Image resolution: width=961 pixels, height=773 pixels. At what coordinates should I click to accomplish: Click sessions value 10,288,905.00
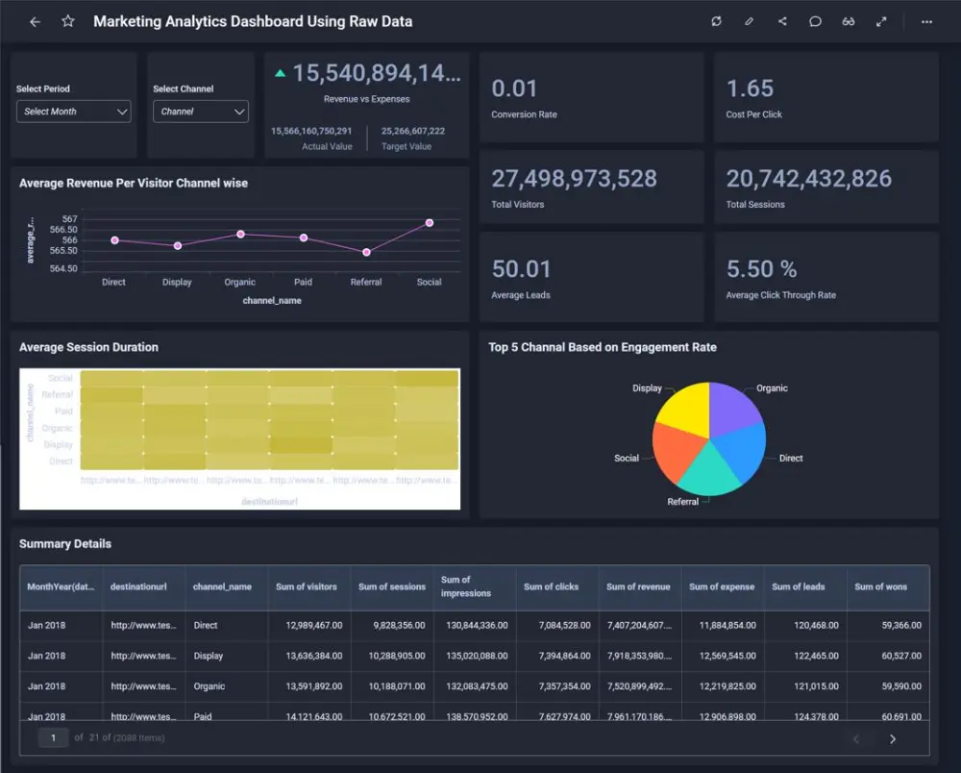pyautogui.click(x=397, y=656)
